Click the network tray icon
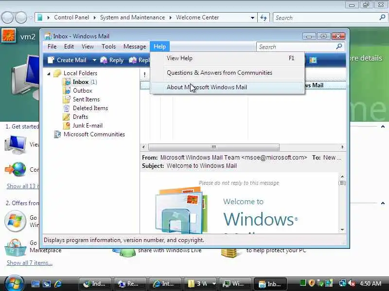The image size is (389, 291). pos(343,283)
